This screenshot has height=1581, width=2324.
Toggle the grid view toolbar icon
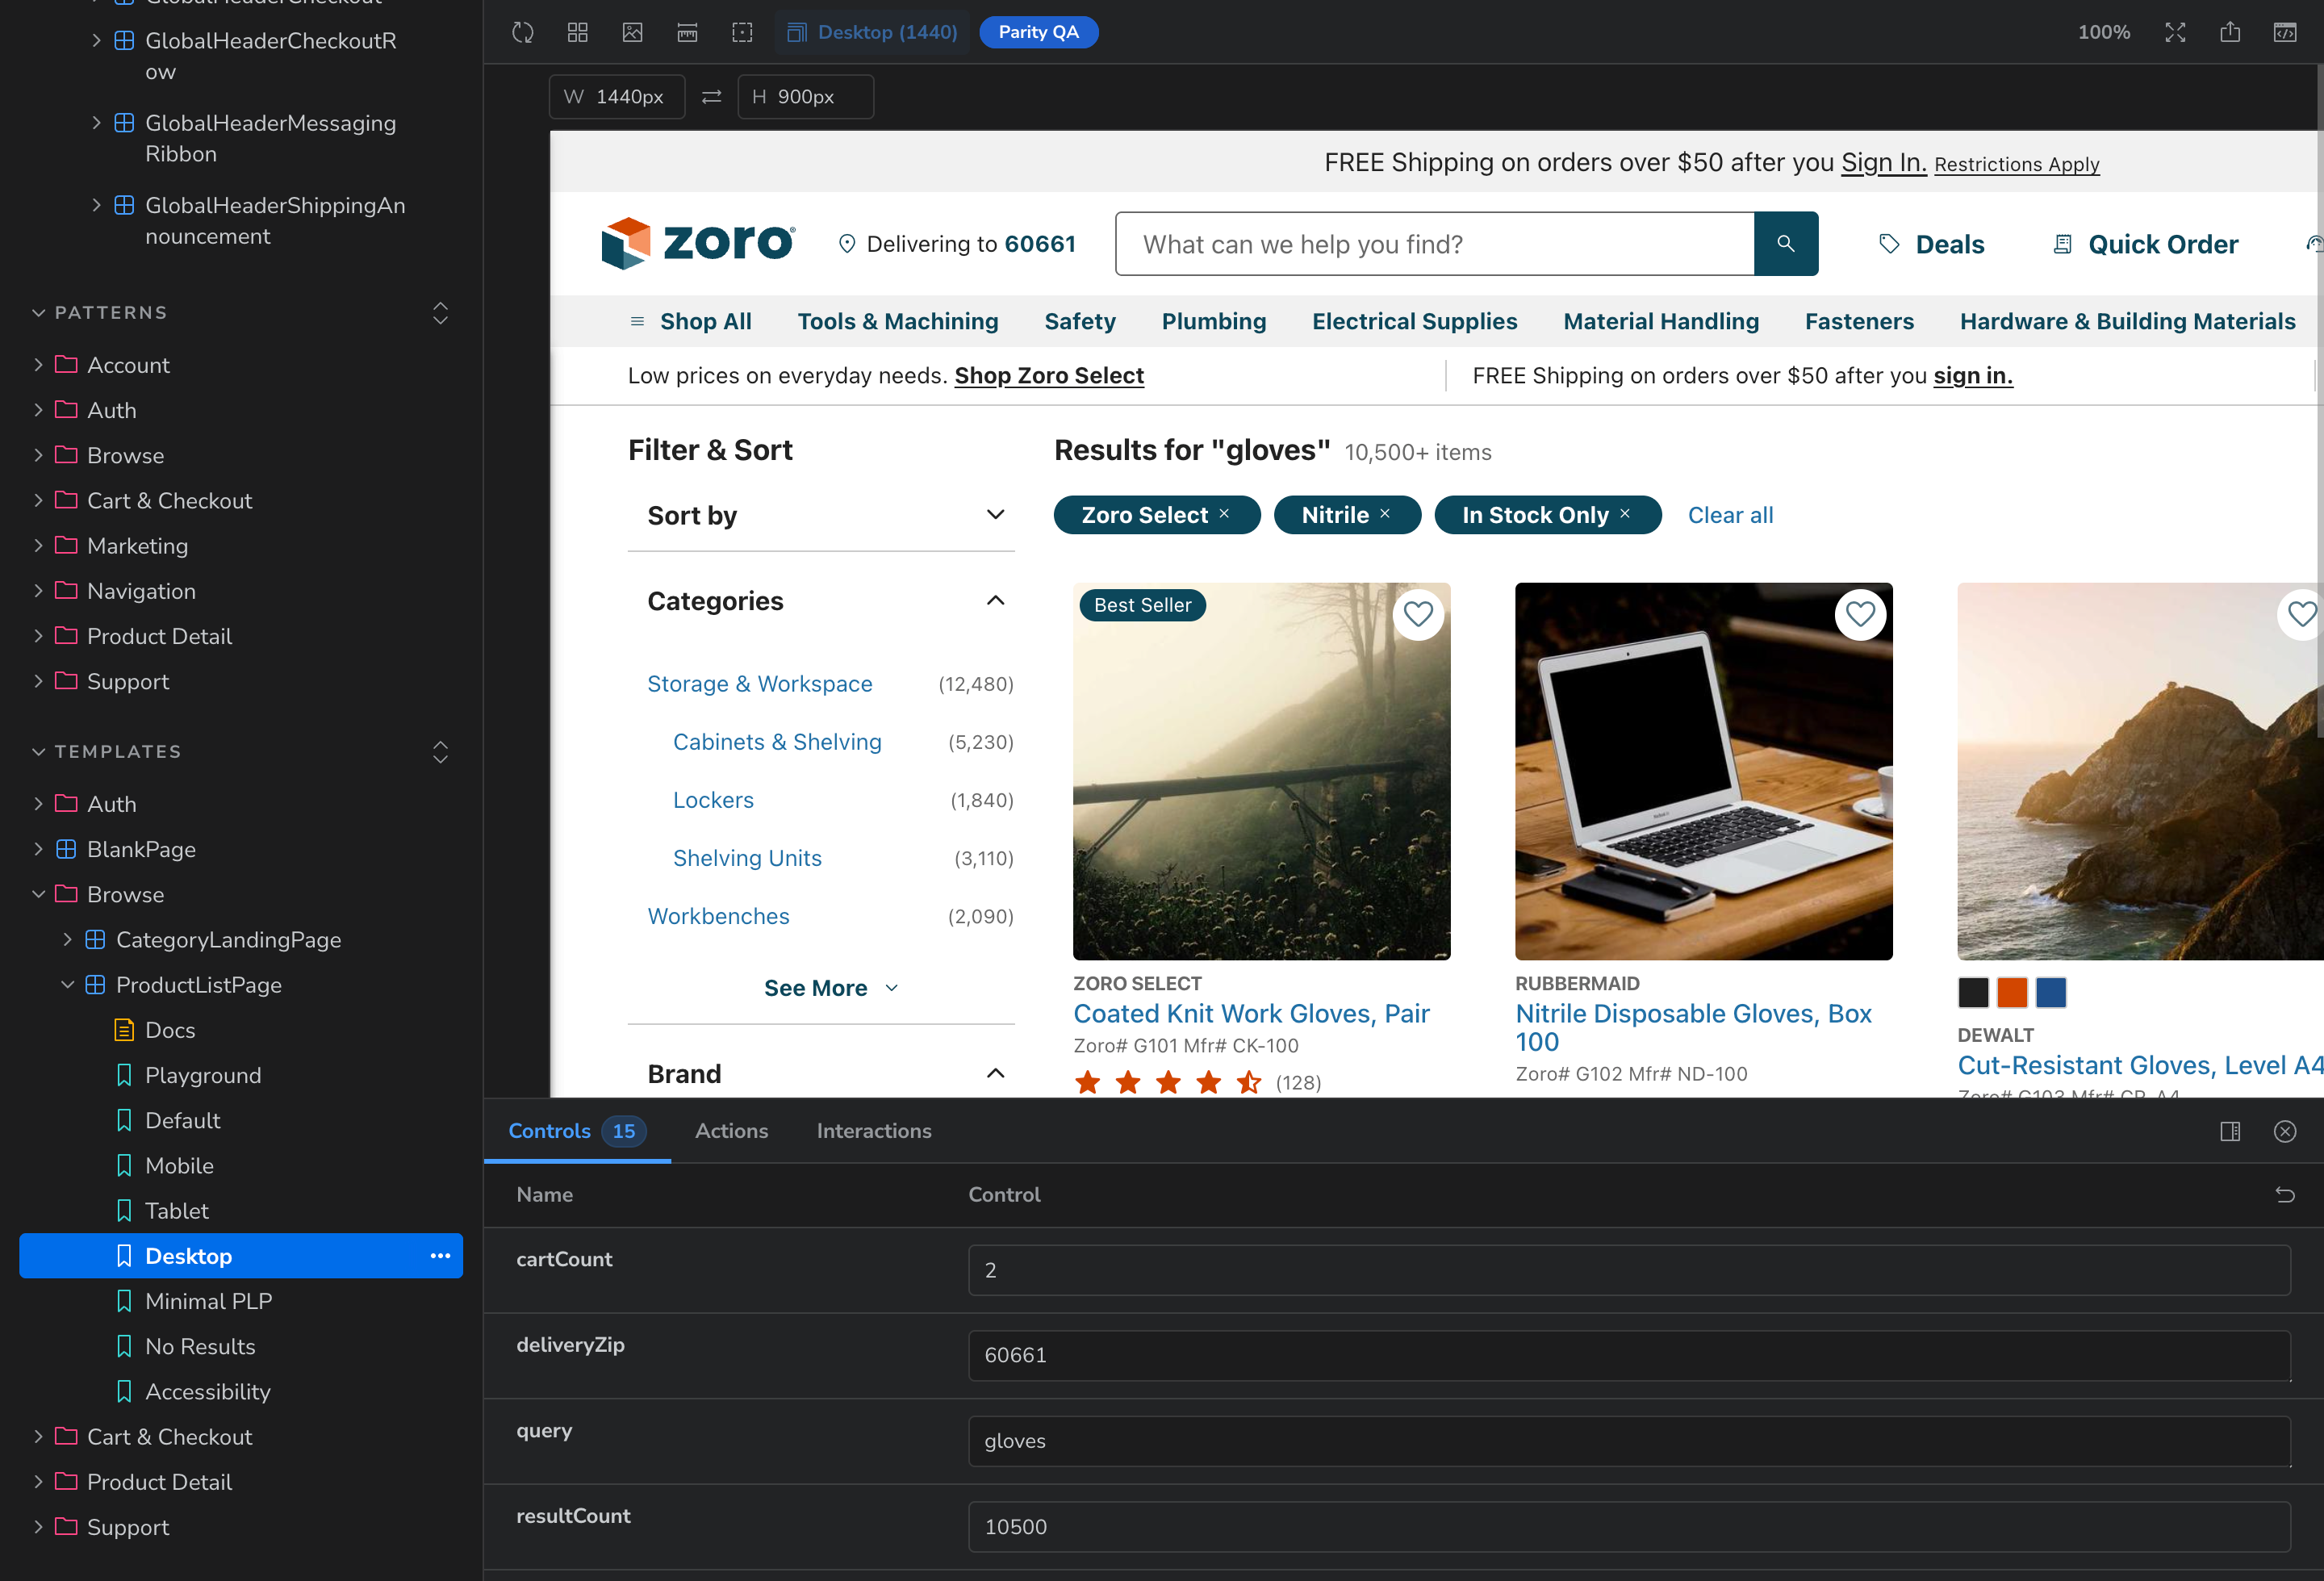578,32
